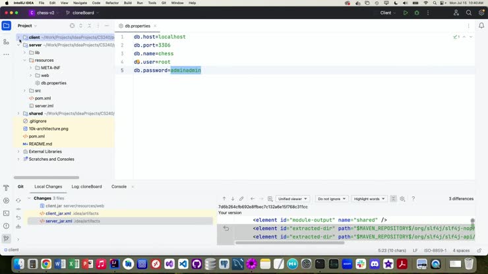The image size is (488, 274).
Task: Open Services run tool window icon
Action: 6,201
